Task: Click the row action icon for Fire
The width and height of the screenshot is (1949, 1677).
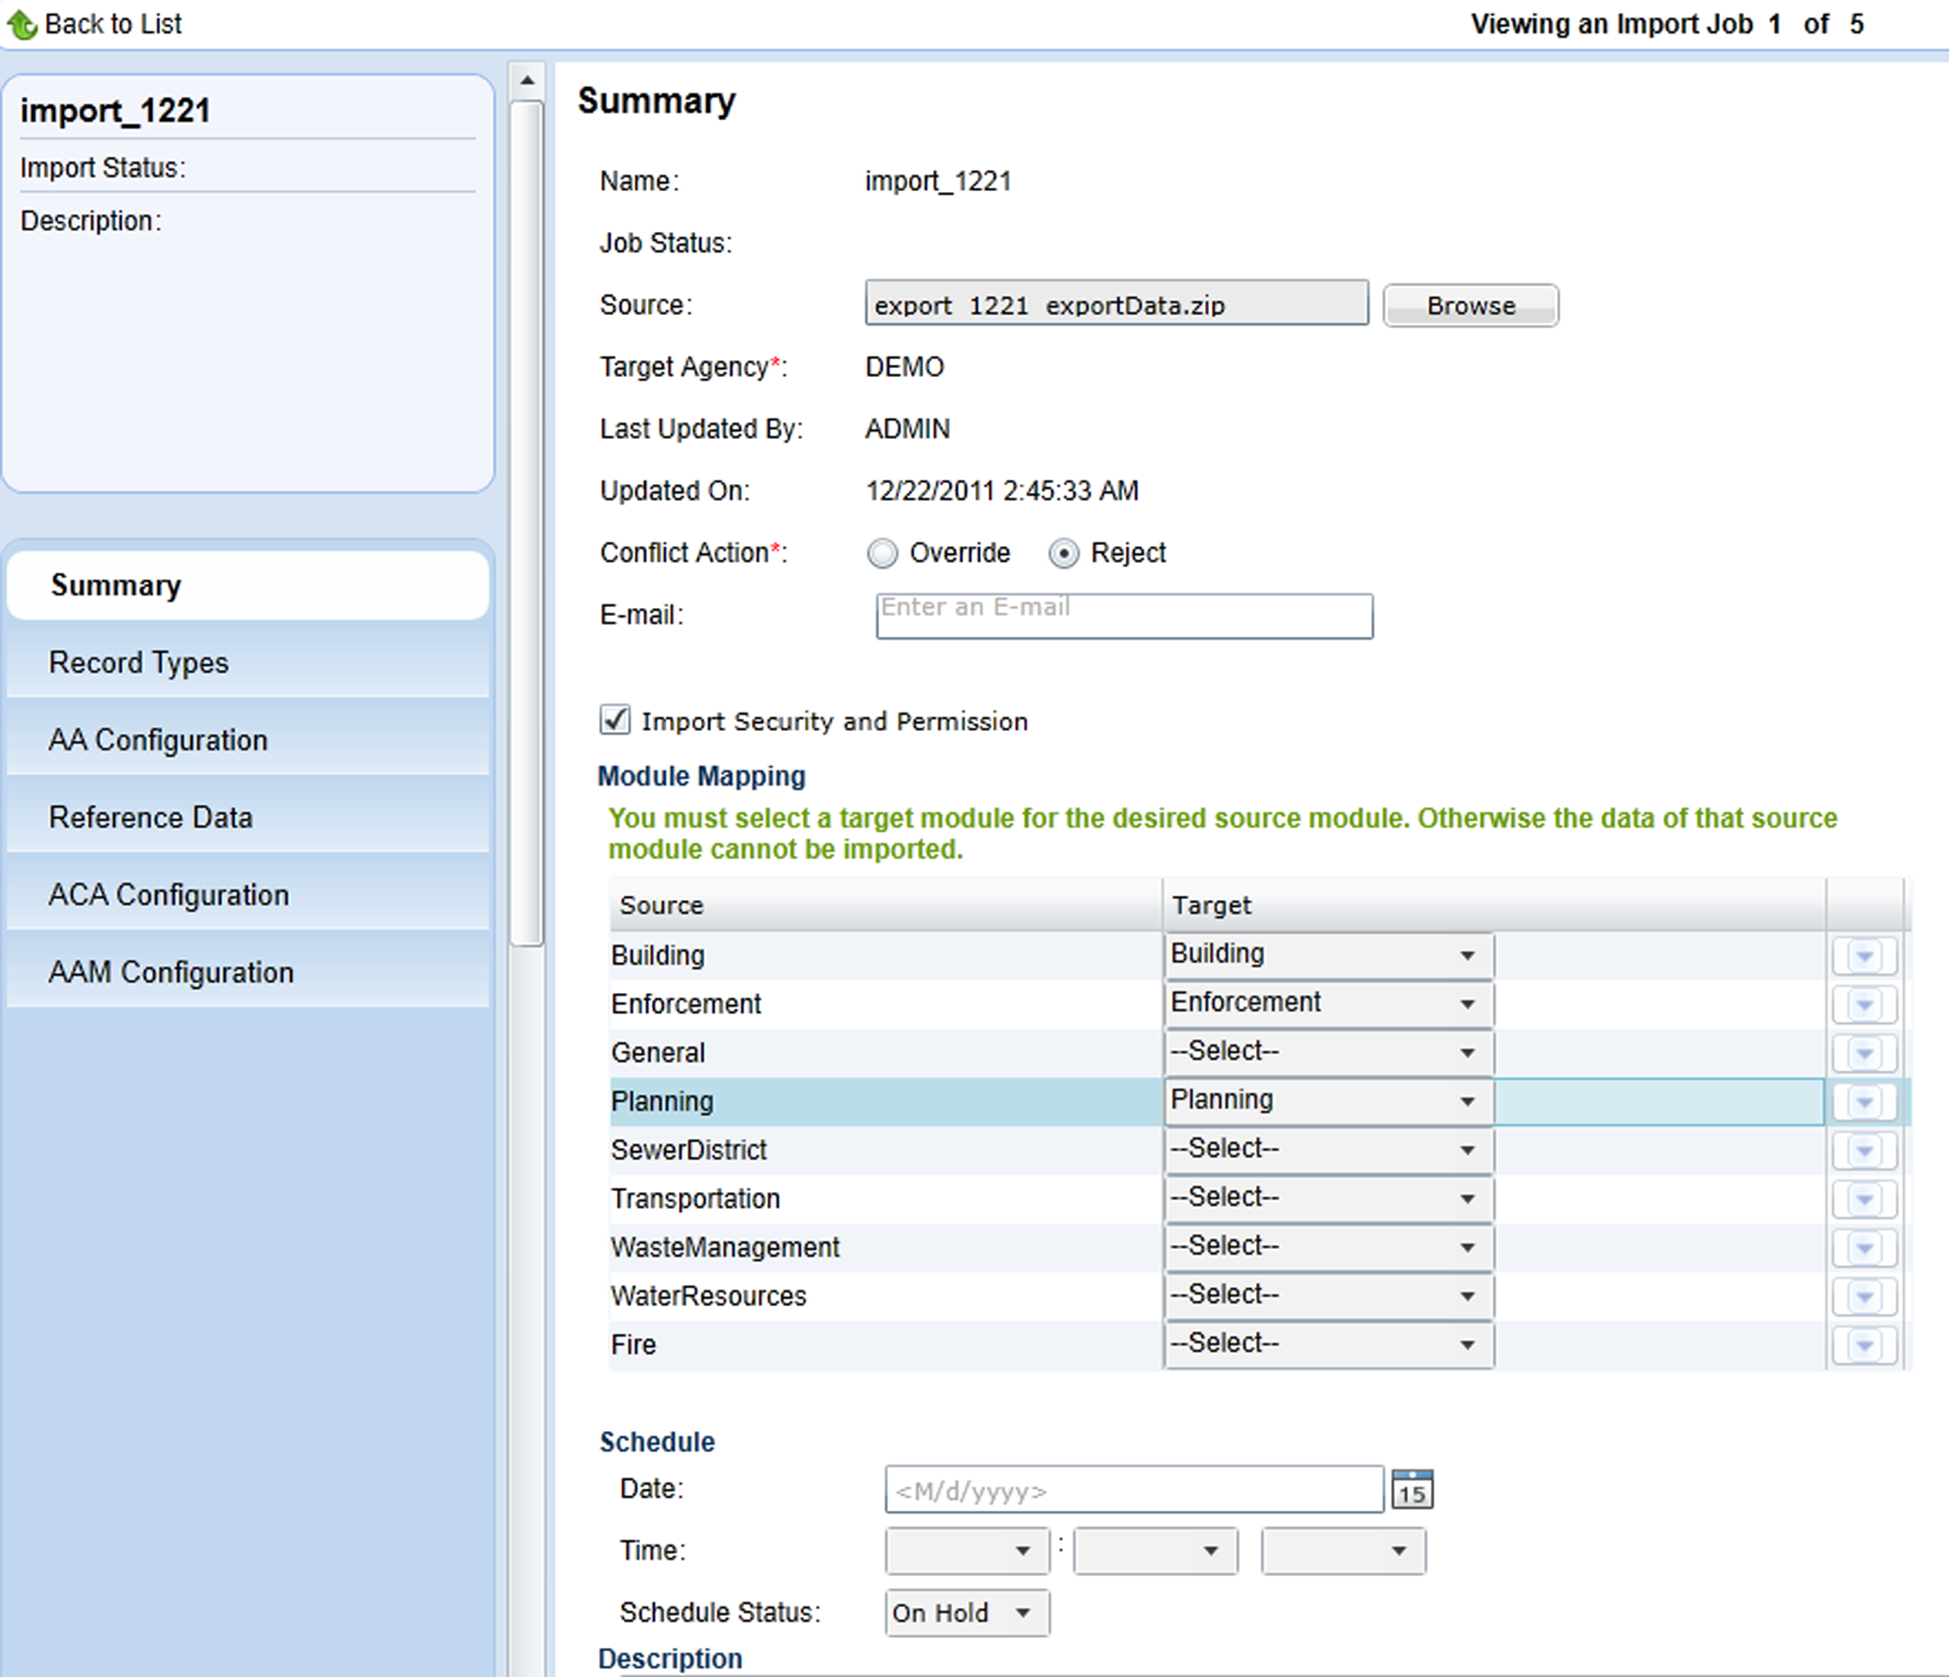Action: (1863, 1345)
